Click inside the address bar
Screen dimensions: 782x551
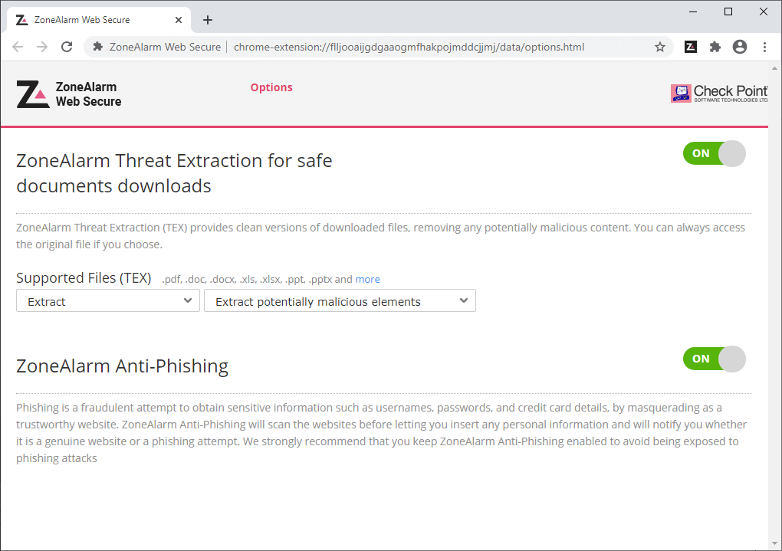coord(422,47)
